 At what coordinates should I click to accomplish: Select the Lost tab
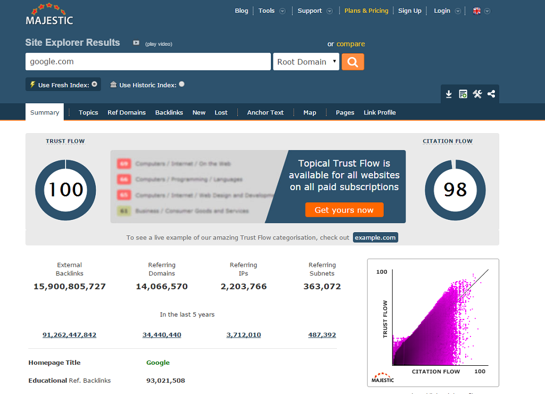point(221,112)
